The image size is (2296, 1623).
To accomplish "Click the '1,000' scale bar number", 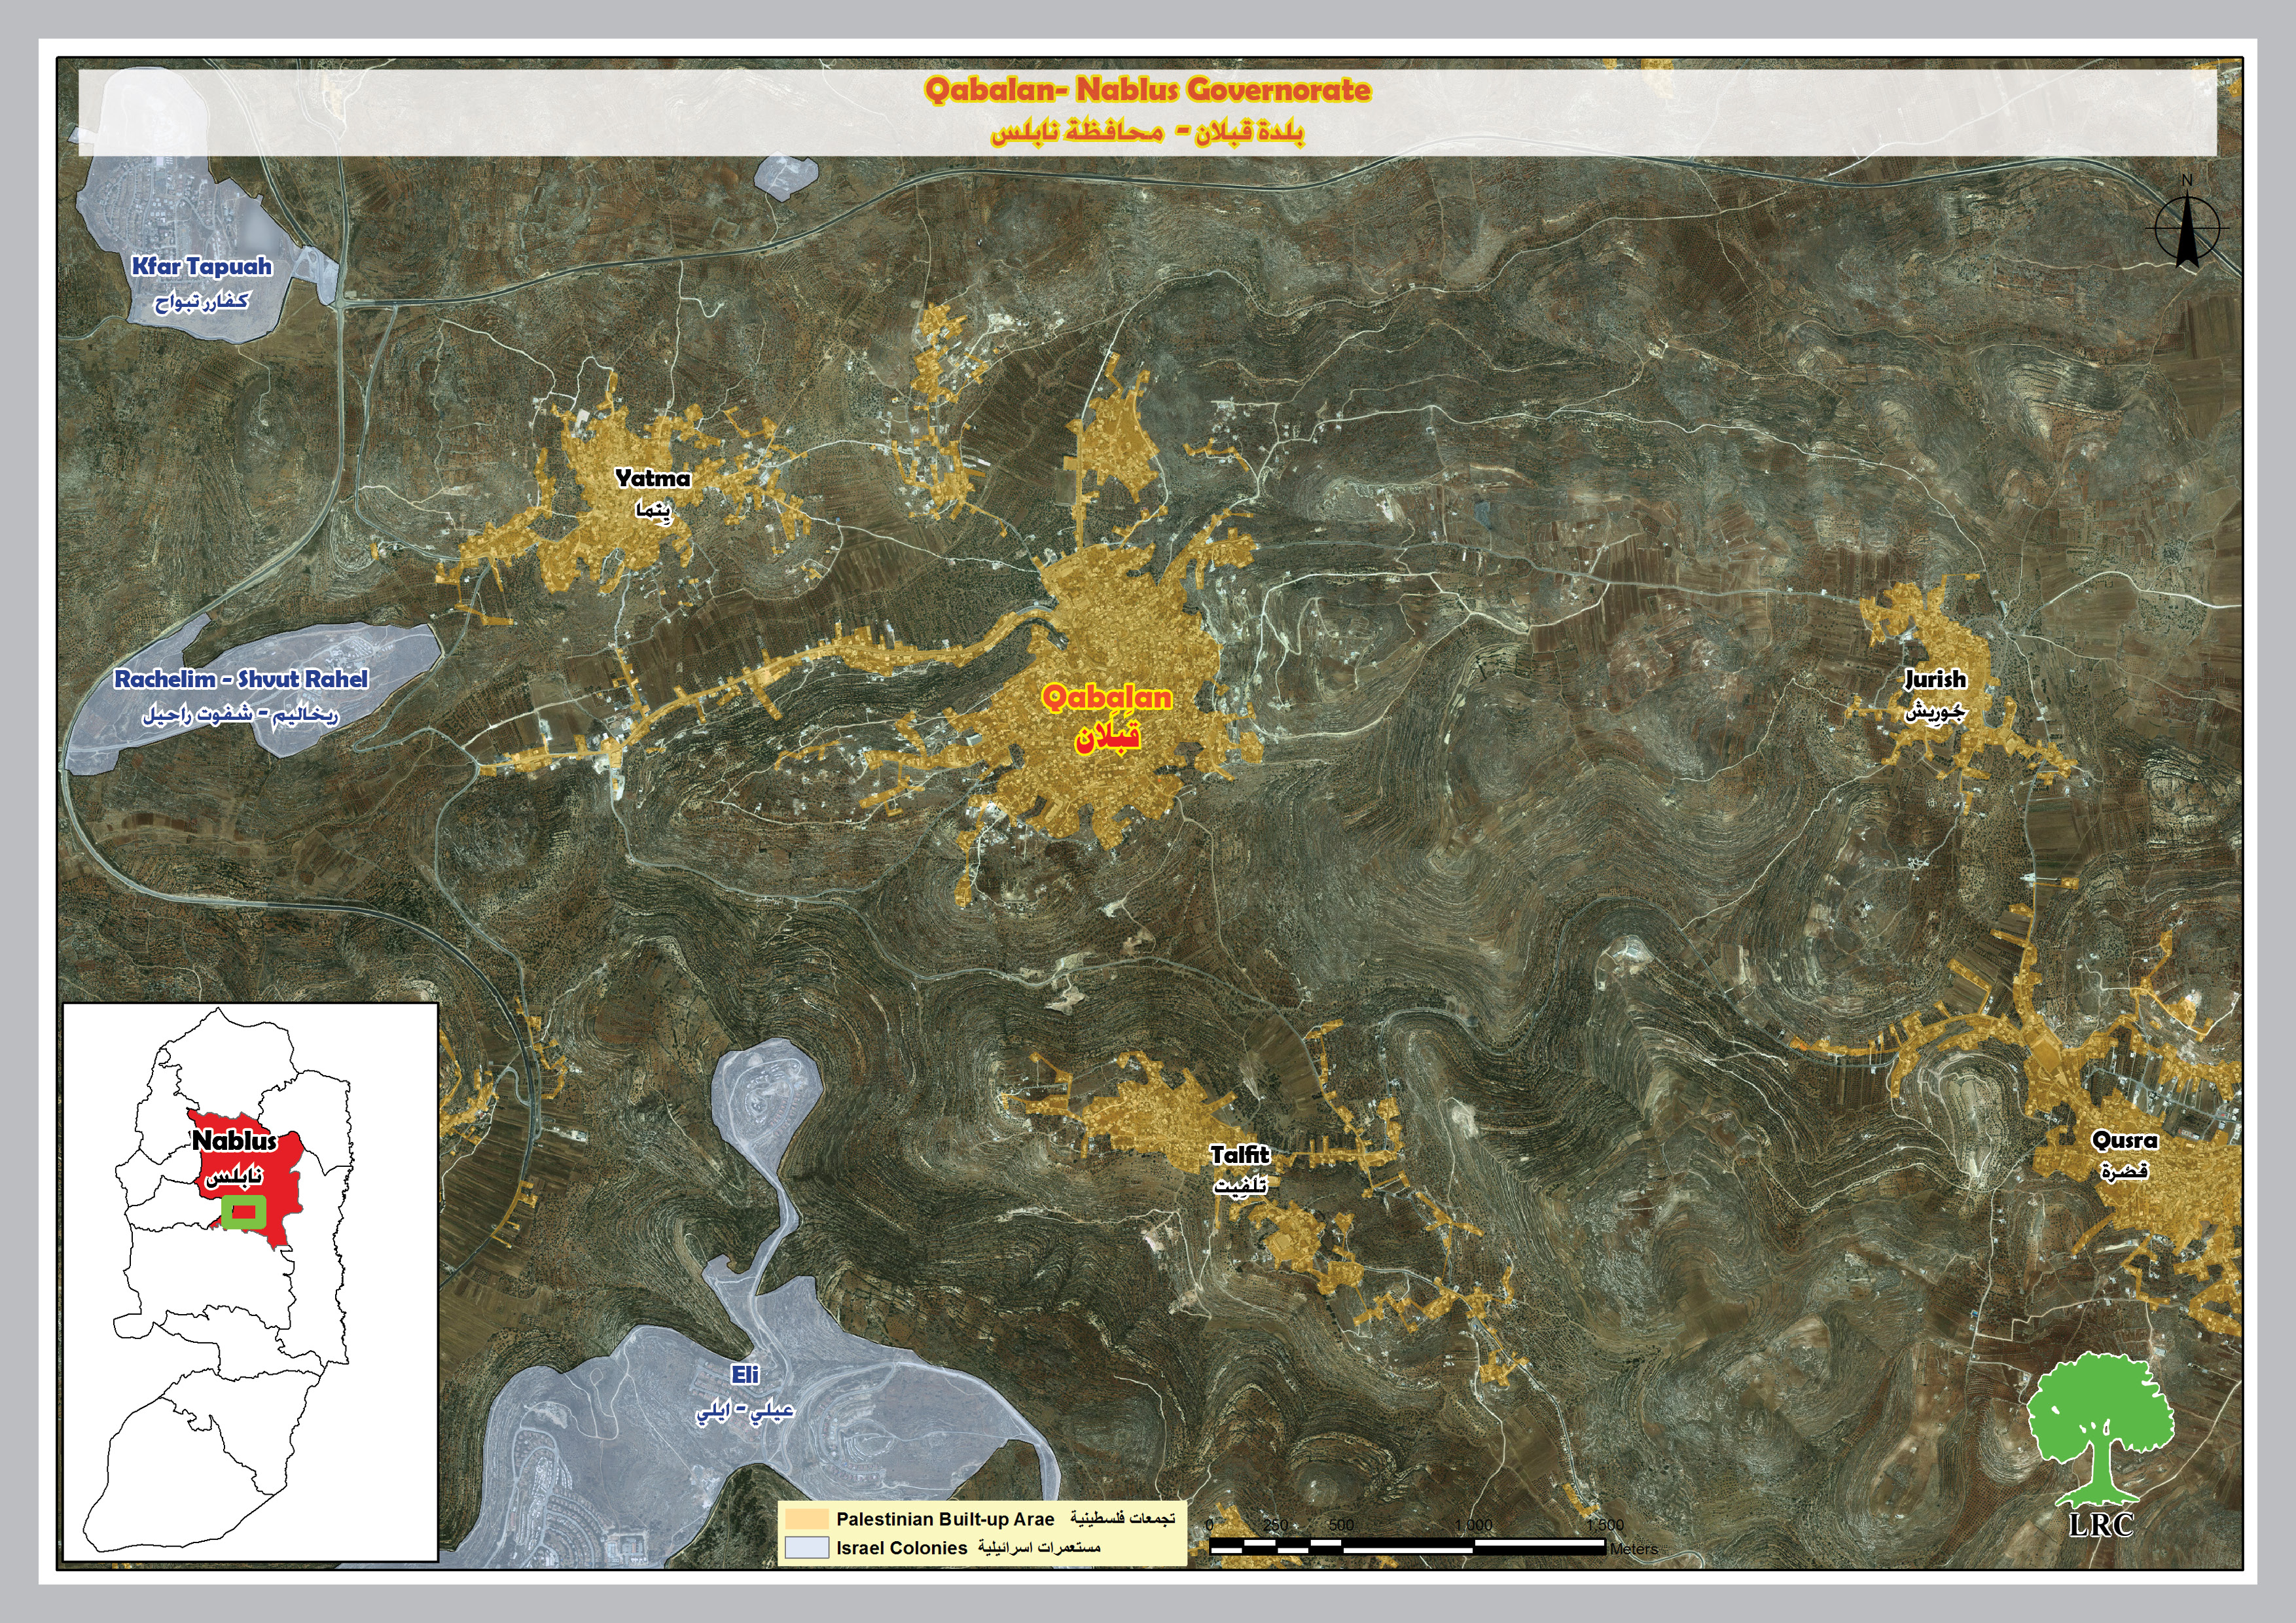I will [1473, 1525].
